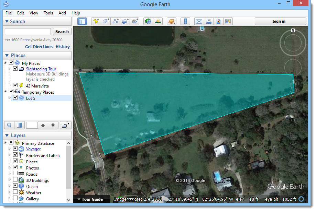Collapse the Search panel
316x211 pixels.
click(7, 21)
